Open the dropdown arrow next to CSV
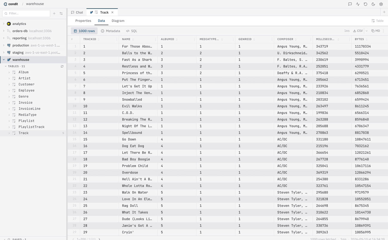388x240 pixels. (367, 31)
